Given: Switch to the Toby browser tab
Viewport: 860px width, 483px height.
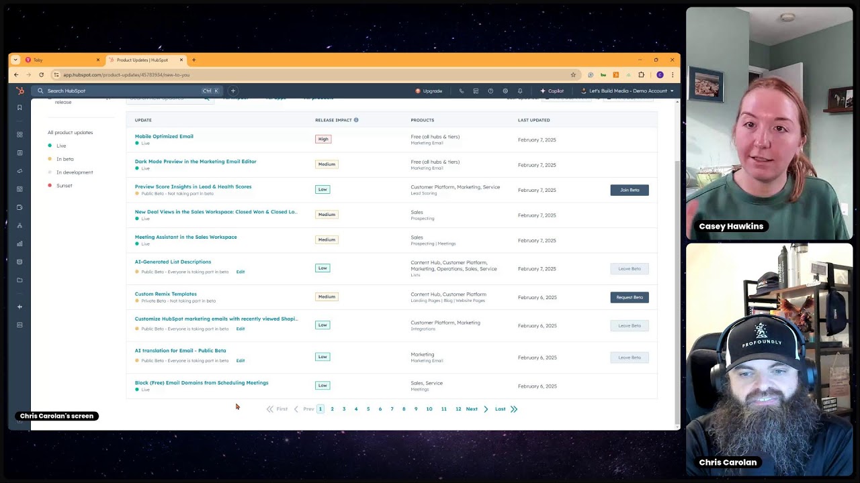Looking at the screenshot, I should coord(62,60).
